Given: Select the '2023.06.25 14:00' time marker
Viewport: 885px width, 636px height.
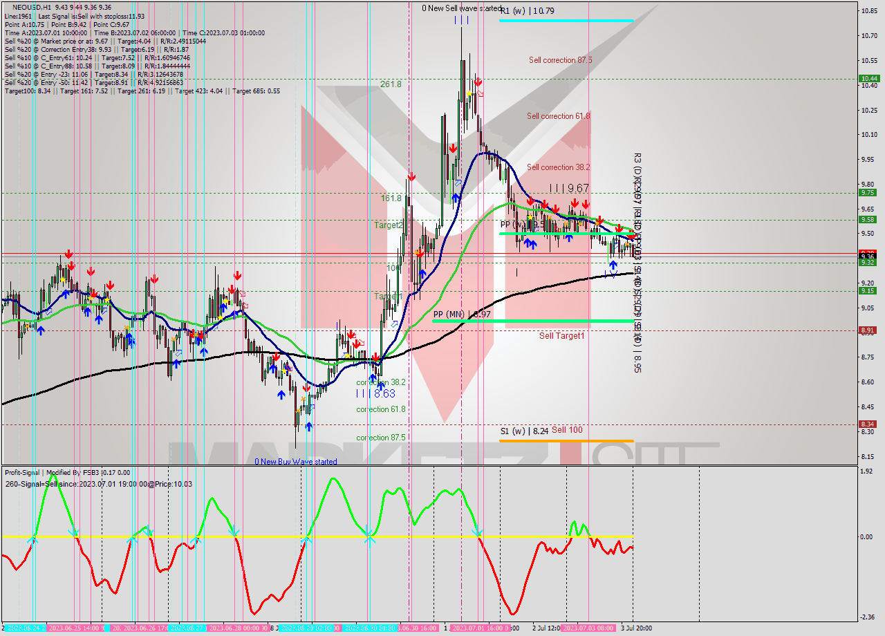Looking at the screenshot, I should click(76, 628).
